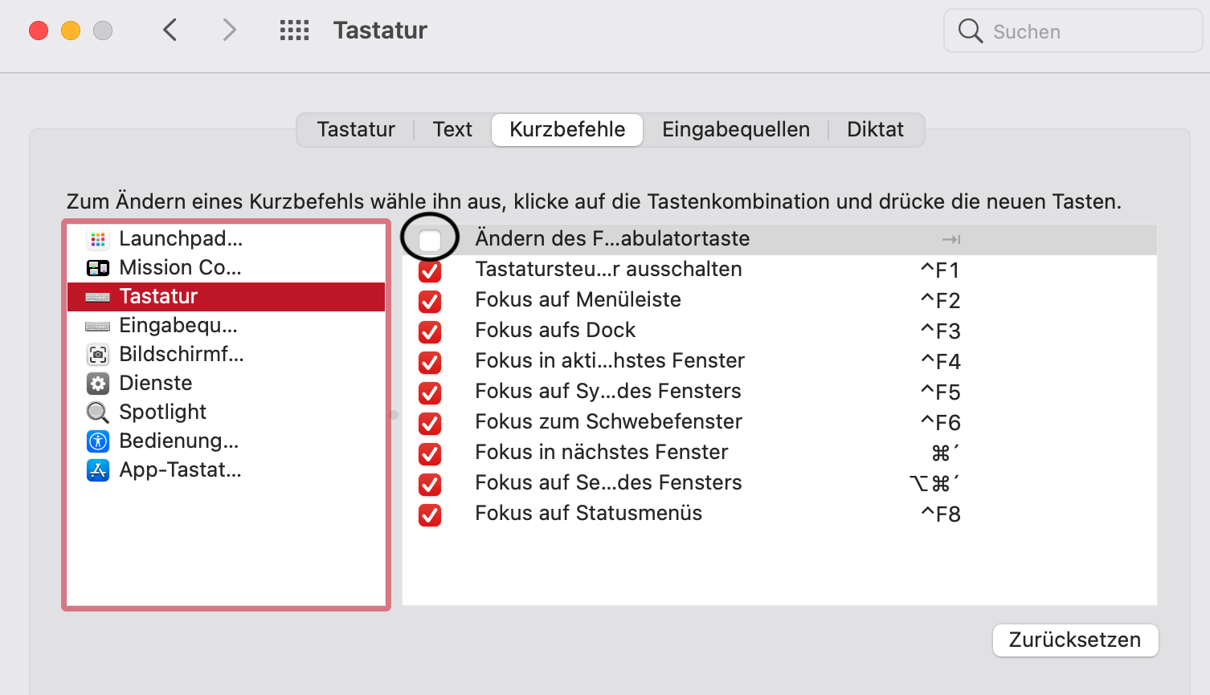The height and width of the screenshot is (695, 1210).
Task: Click the App-Tastatur App Store icon
Action: tap(98, 470)
